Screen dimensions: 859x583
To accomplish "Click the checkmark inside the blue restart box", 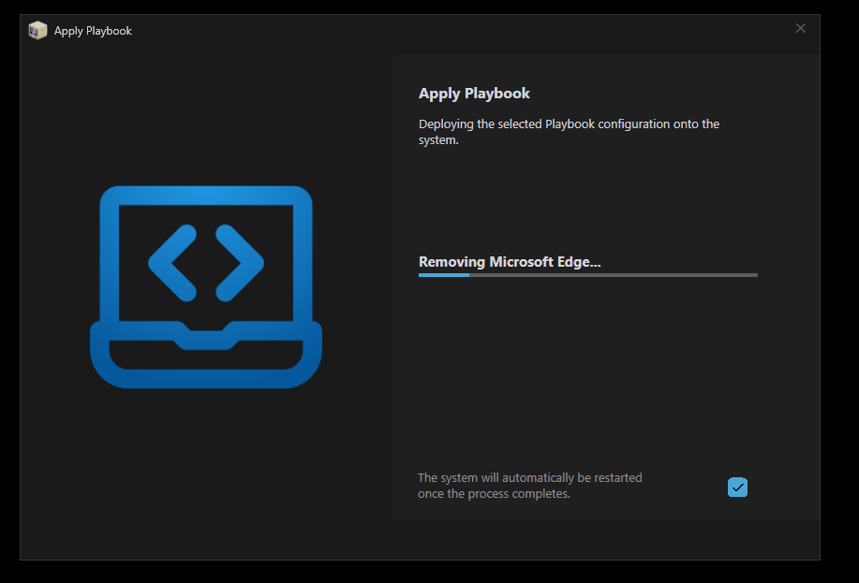I will click(737, 487).
